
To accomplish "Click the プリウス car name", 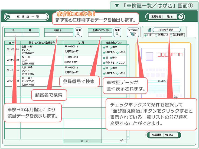I will coord(25,50).
